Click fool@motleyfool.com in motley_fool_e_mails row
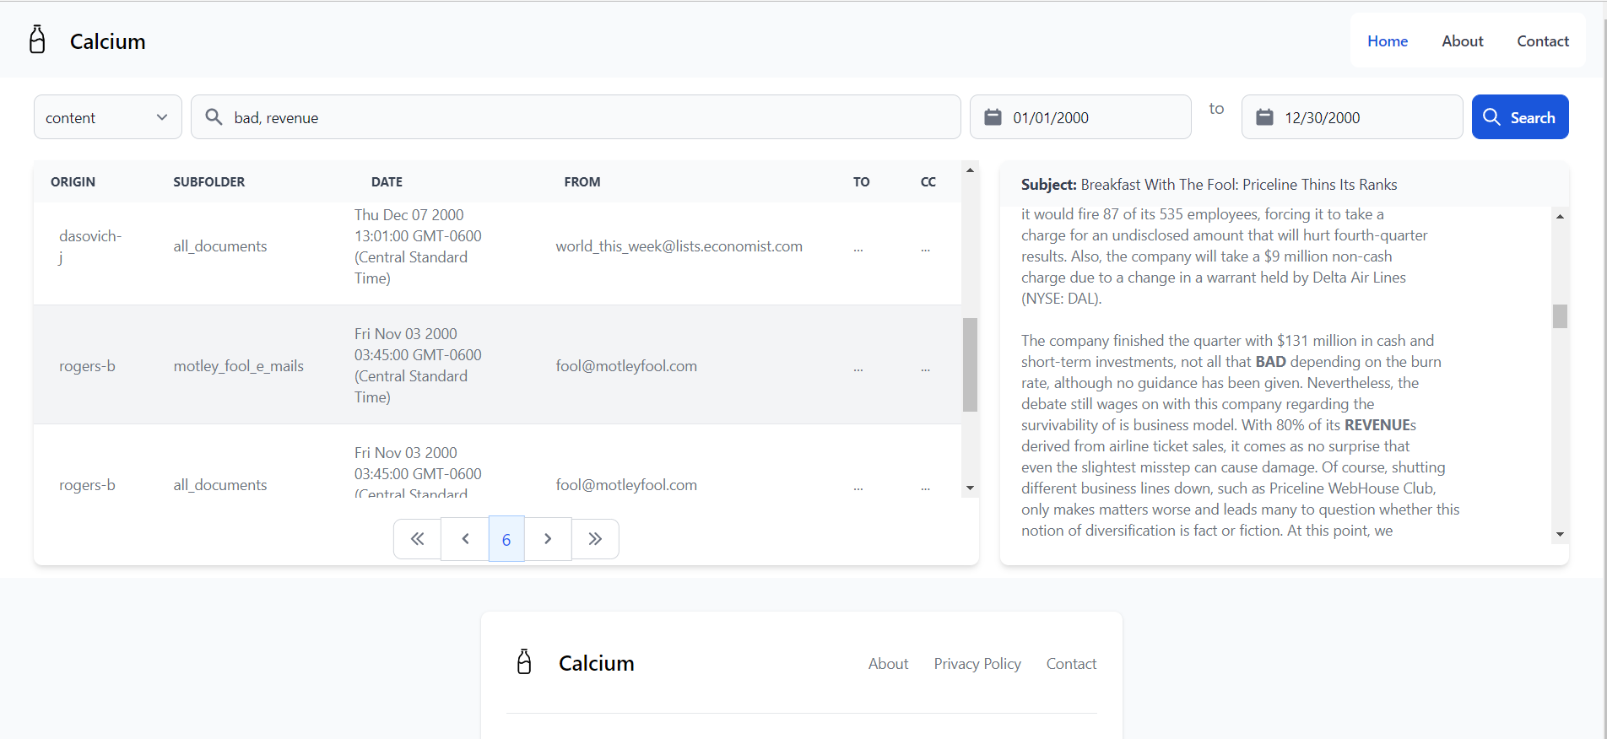This screenshot has width=1607, height=739. click(x=626, y=366)
